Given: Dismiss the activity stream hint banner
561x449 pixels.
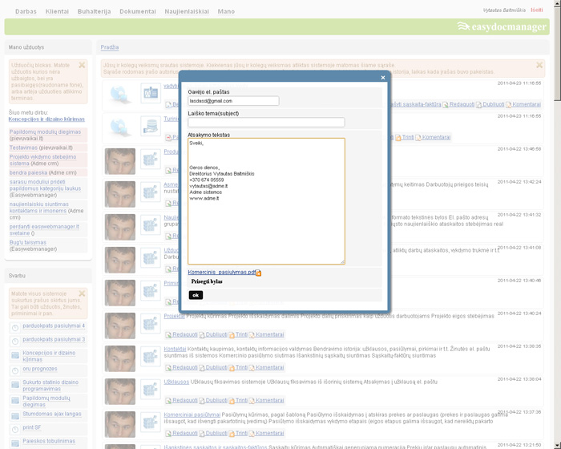Looking at the screenshot, I should [x=539, y=65].
